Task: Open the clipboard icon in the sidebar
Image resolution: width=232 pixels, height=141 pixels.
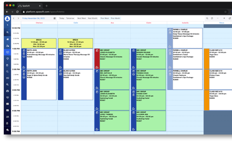Action: tap(7, 65)
